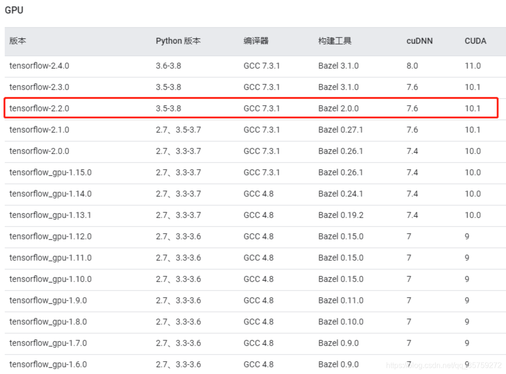Select the tensorflow-2.0.0 version cell
The width and height of the screenshot is (506, 374).
pyautogui.click(x=39, y=151)
